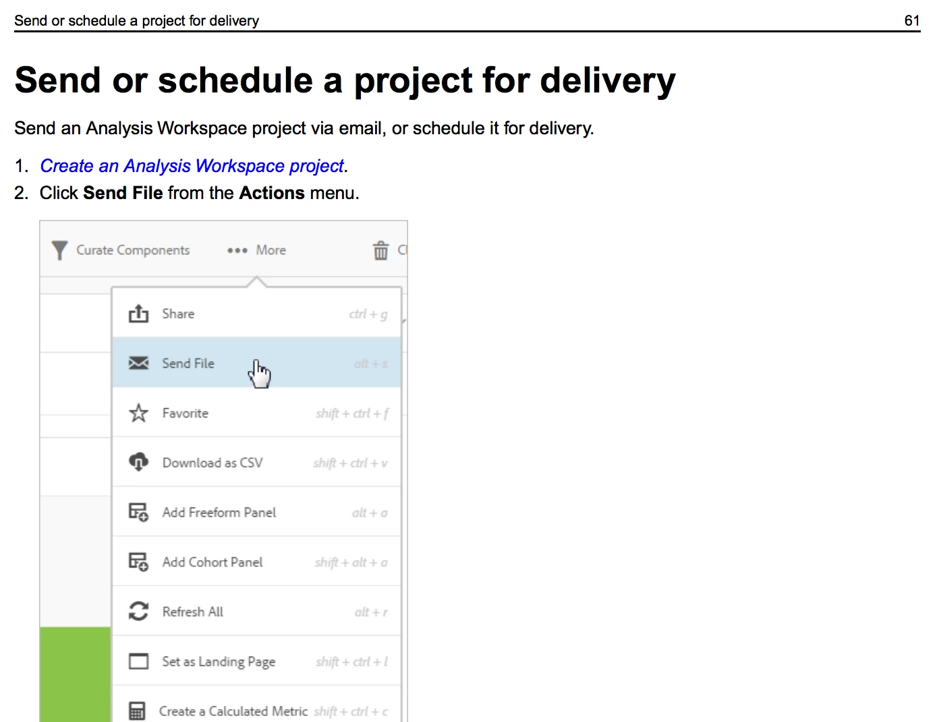Choose Download as CSV
This screenshot has width=939, height=722.
pos(257,462)
